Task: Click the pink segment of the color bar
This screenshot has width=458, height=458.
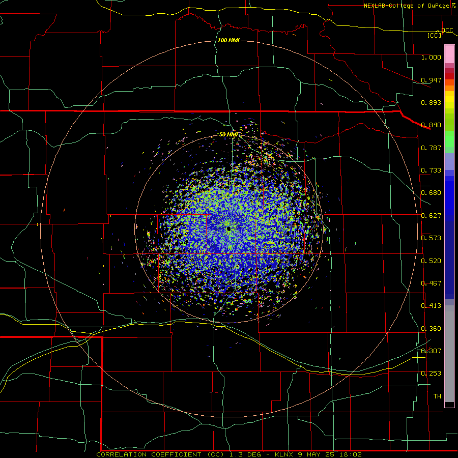Action: point(449,54)
